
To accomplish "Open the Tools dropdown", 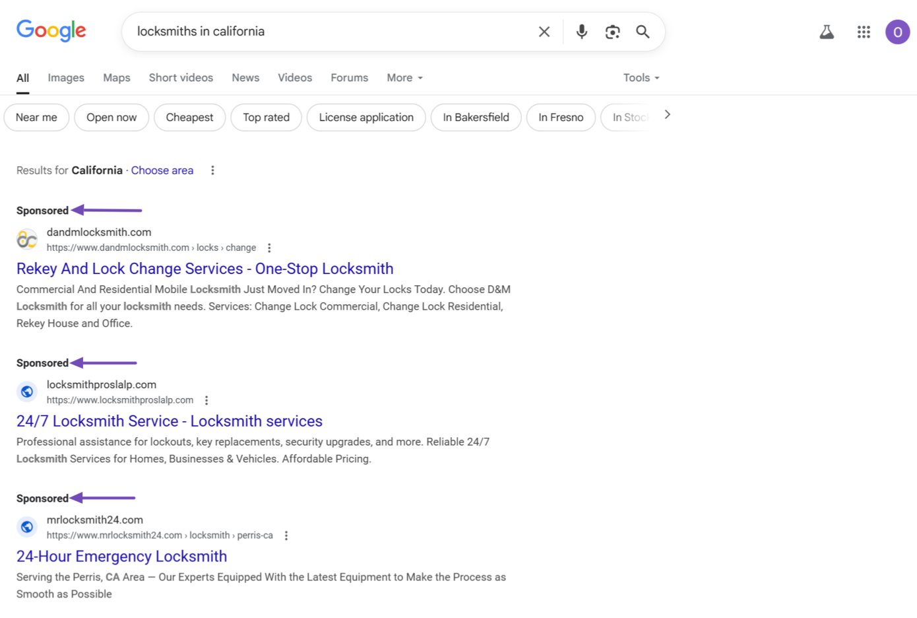I will (x=641, y=78).
